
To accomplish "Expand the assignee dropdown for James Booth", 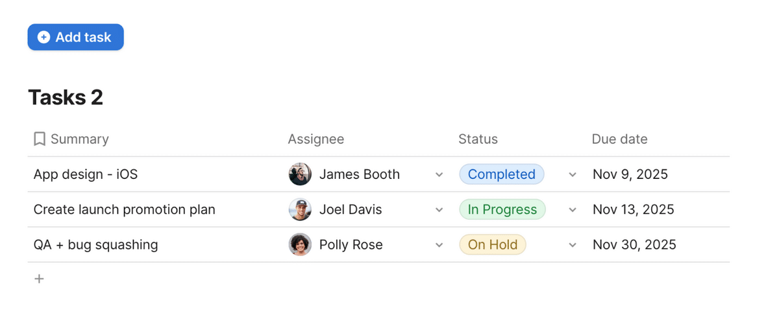I will click(x=439, y=175).
